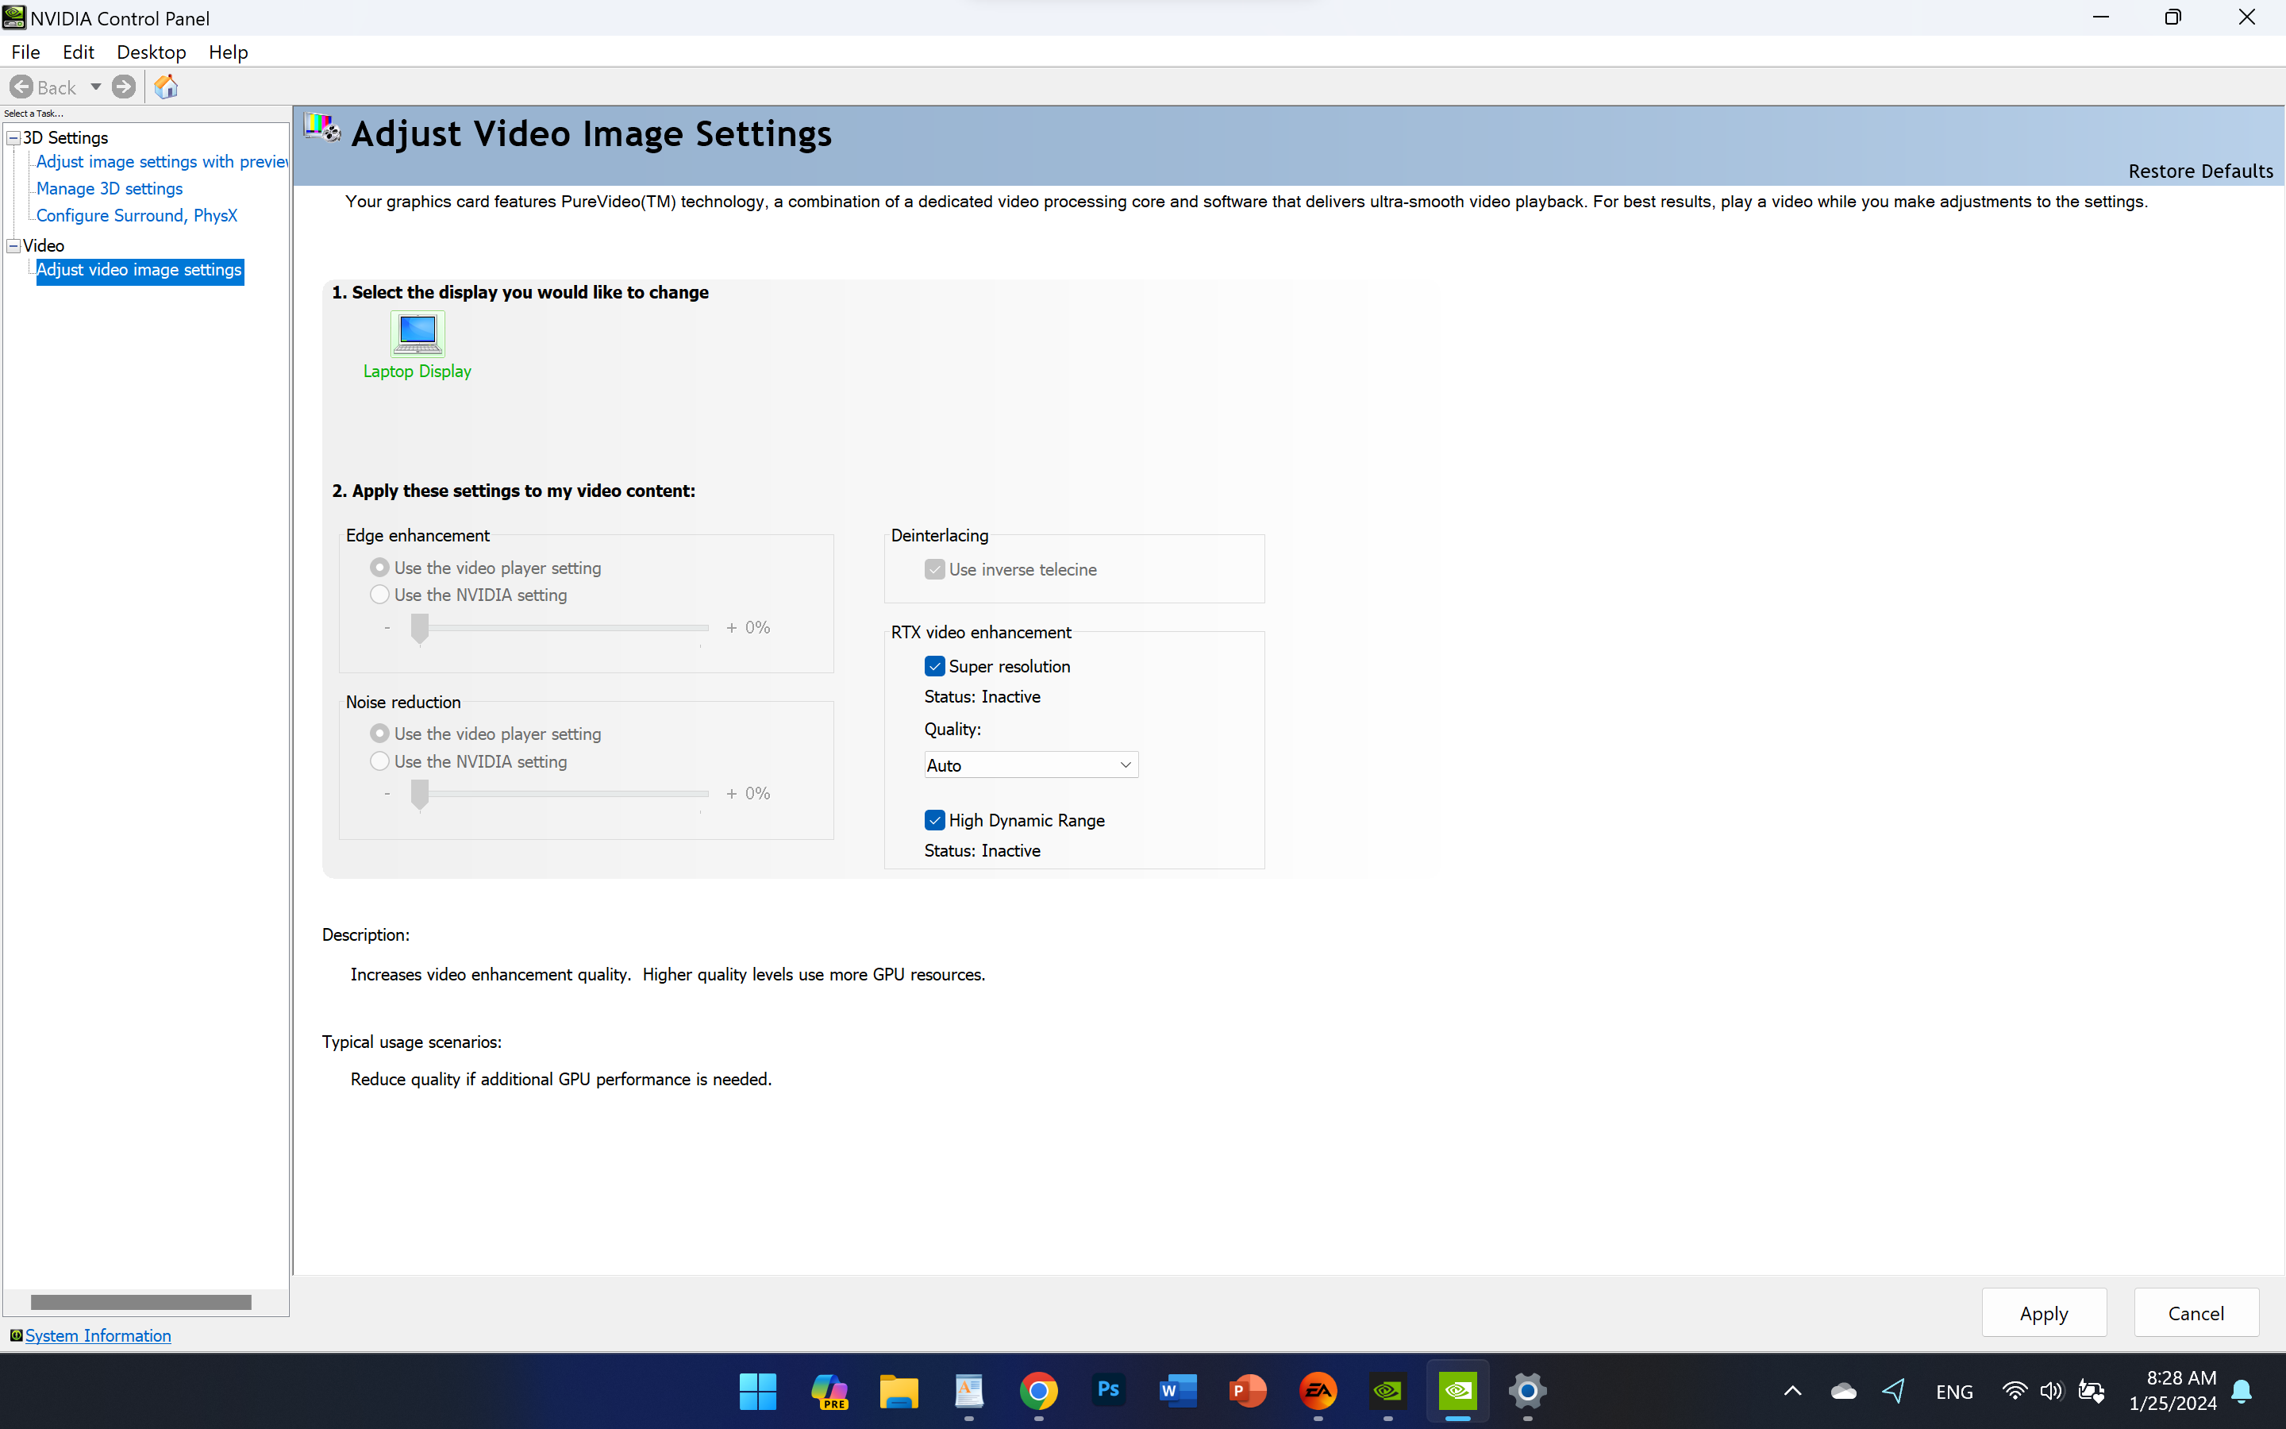Open notifications bell icon
Screen dimensions: 2286x1429
2242,1391
